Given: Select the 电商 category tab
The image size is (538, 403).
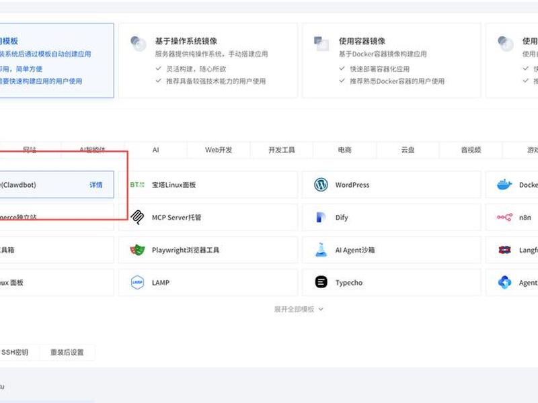Looking at the screenshot, I should click(344, 150).
